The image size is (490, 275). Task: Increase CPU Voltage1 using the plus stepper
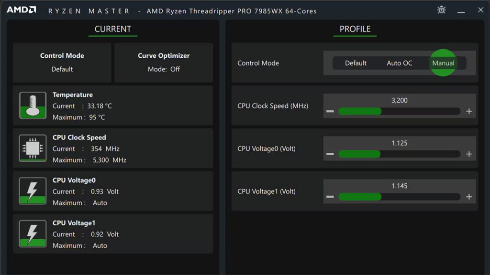point(469,196)
